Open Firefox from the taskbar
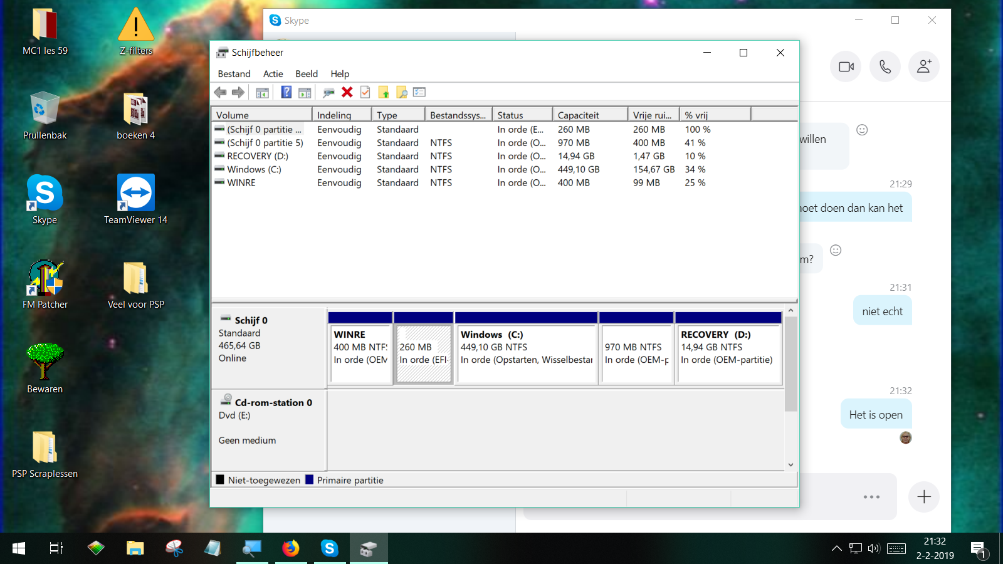 tap(290, 548)
